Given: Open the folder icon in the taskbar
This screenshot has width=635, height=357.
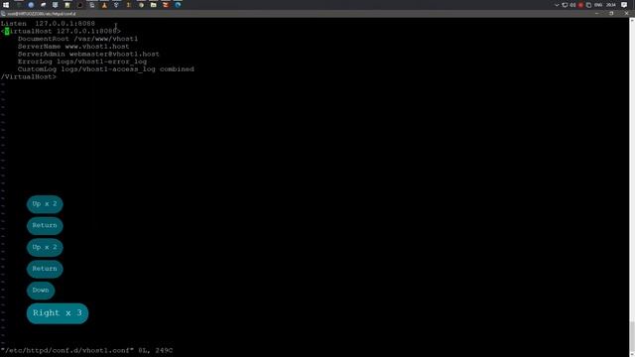Looking at the screenshot, I should tap(153, 5).
